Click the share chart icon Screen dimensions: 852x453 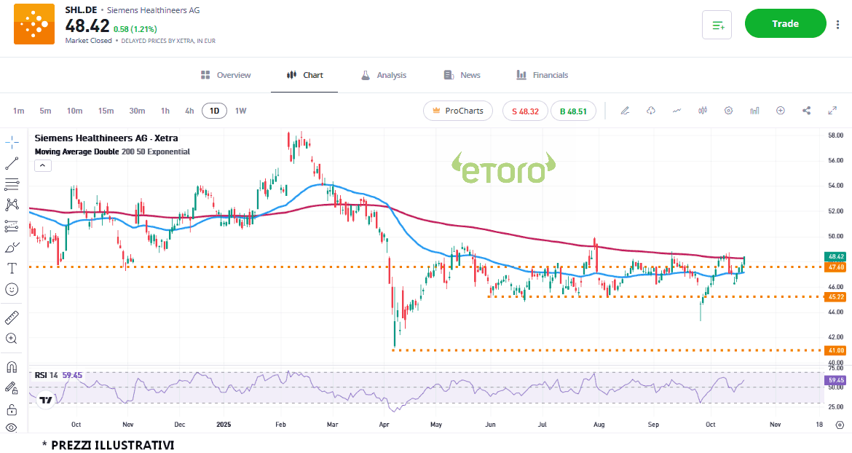click(x=806, y=111)
